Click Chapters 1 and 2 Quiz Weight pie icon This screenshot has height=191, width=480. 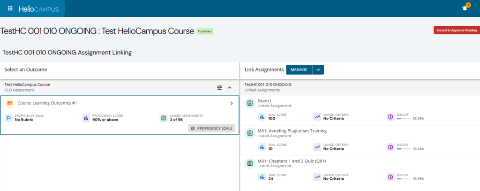[x=390, y=177]
